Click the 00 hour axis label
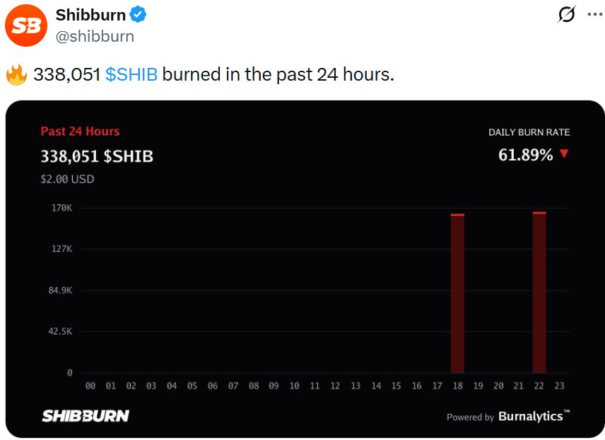605x440 pixels. (90, 386)
